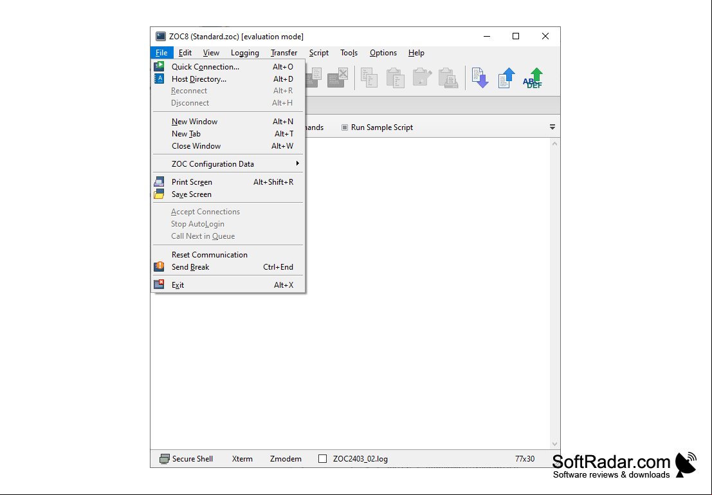Click the Zmodem protocol status field
712x495 pixels.
[x=286, y=459]
